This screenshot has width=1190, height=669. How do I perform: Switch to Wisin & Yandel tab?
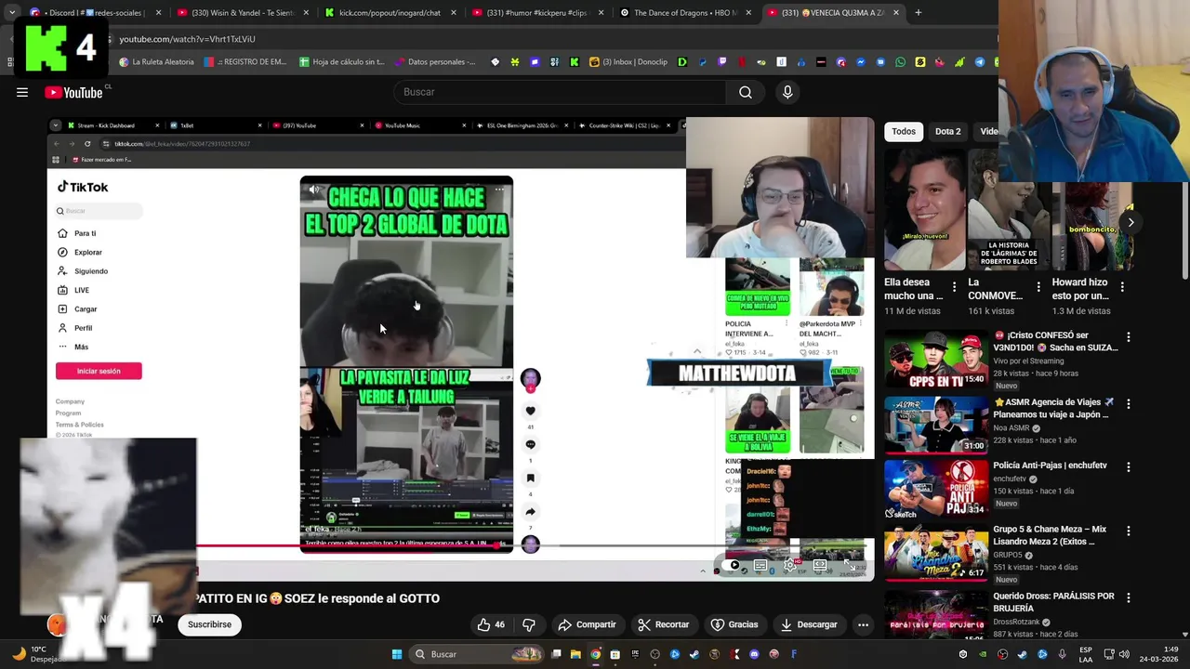coord(243,13)
